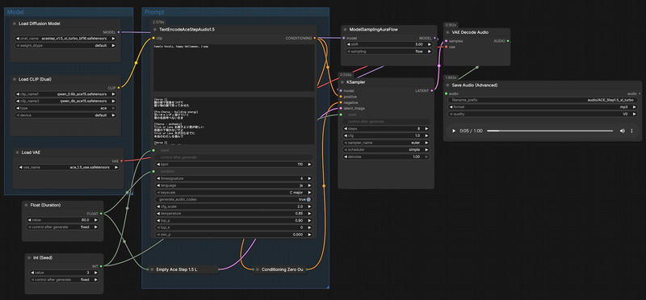646x300 pixels.
Task: Collapse the KSampler node dot
Action: (342, 82)
